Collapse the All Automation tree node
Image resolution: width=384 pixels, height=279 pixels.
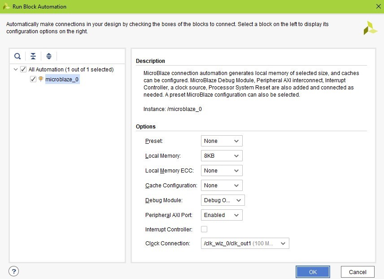click(16, 70)
